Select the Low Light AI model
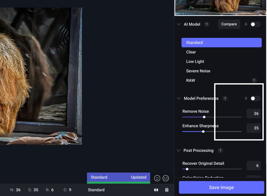This screenshot has height=196, width=267. coord(195,62)
